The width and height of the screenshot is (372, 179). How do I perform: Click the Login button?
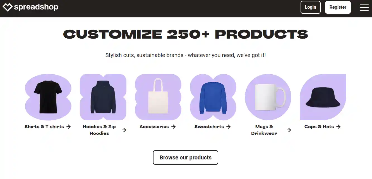(x=310, y=7)
